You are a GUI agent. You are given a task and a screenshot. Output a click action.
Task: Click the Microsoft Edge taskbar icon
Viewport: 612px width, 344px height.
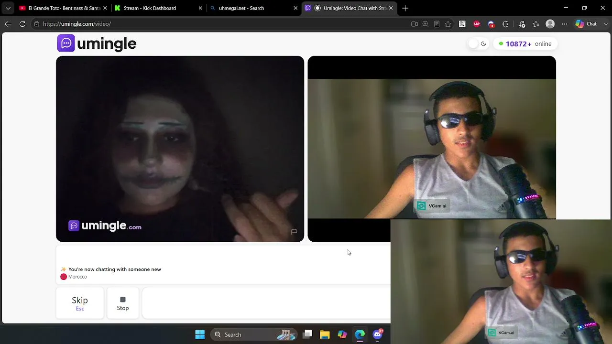click(x=360, y=334)
